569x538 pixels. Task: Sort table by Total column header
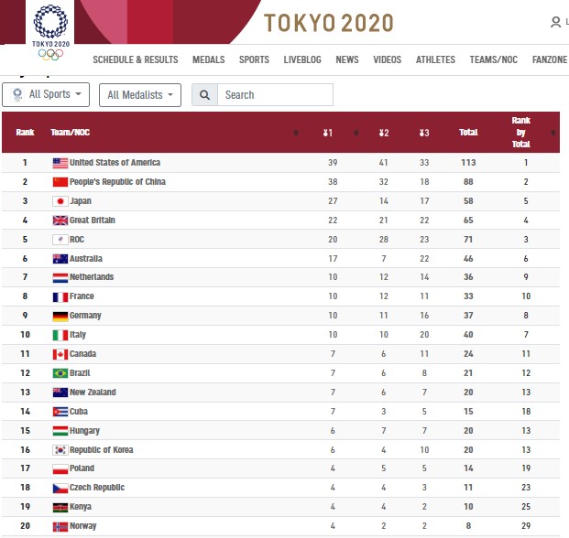tap(468, 133)
